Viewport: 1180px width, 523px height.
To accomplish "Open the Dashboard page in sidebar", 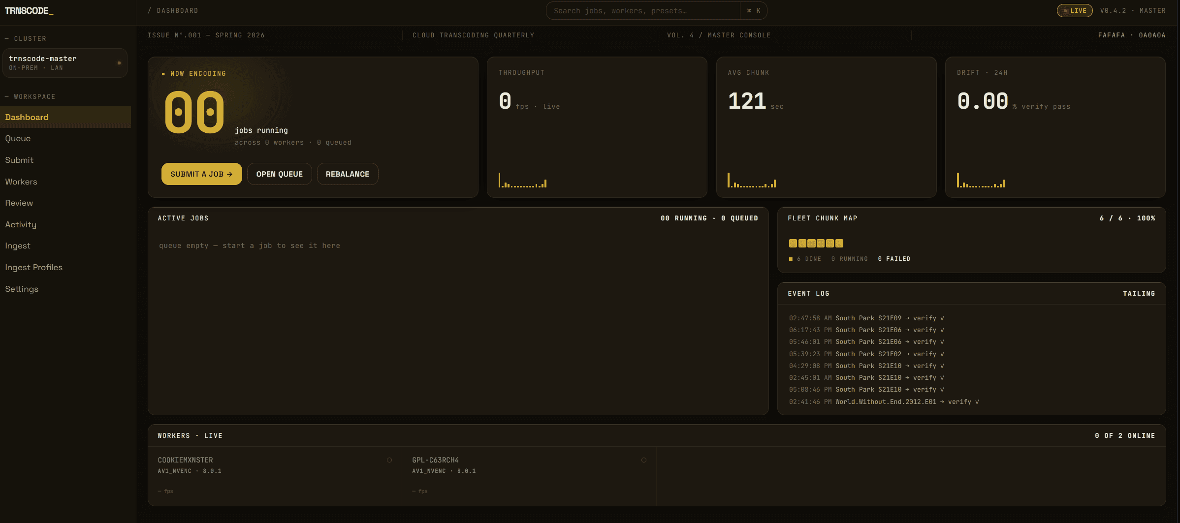I will click(65, 117).
